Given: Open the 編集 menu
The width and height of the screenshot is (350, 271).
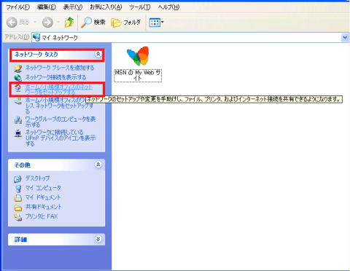Looking at the screenshot, I should [47, 7].
